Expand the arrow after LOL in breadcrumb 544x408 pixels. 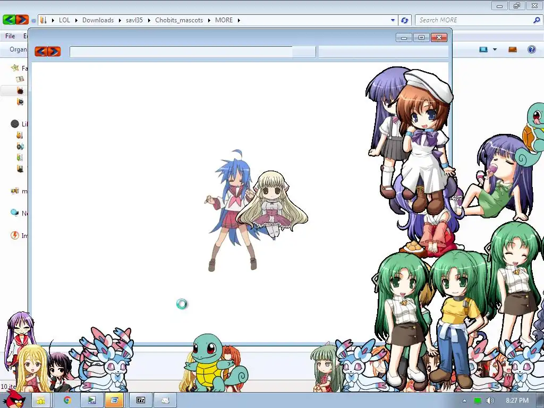(76, 20)
